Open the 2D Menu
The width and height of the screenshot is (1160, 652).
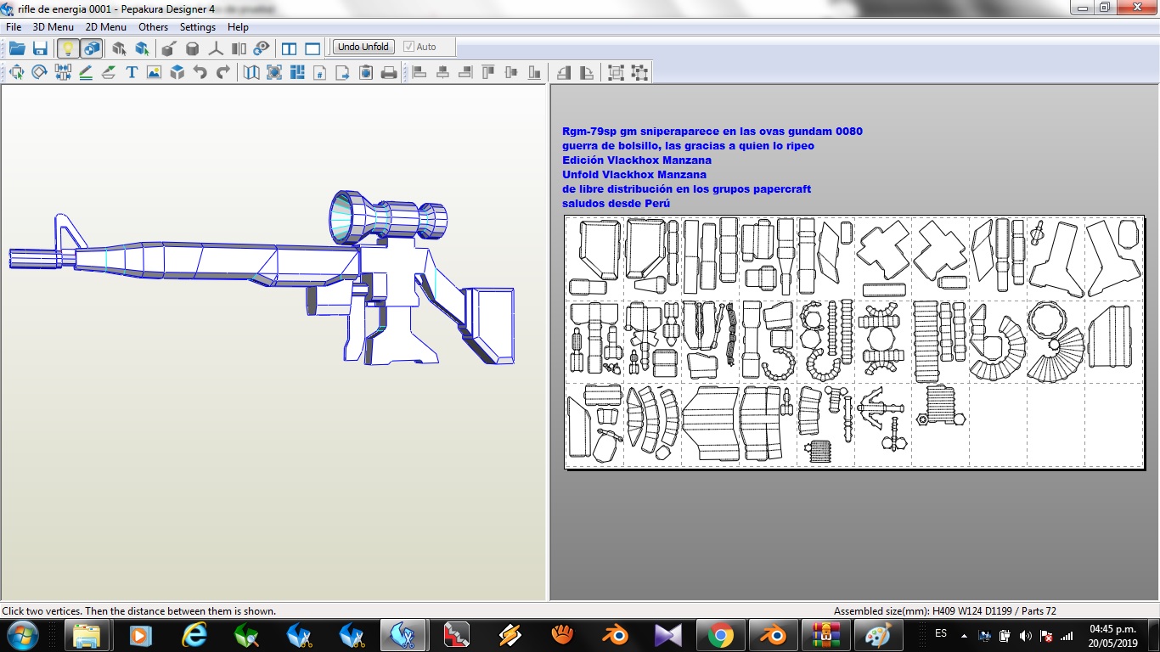tap(105, 27)
